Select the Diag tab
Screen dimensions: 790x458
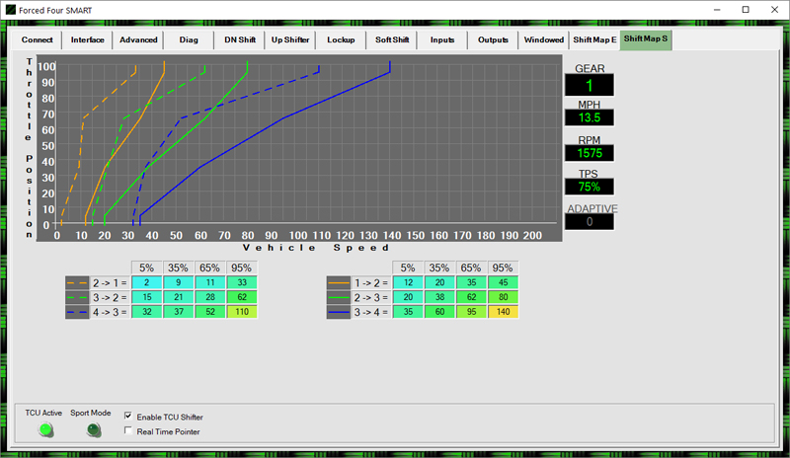tap(189, 40)
